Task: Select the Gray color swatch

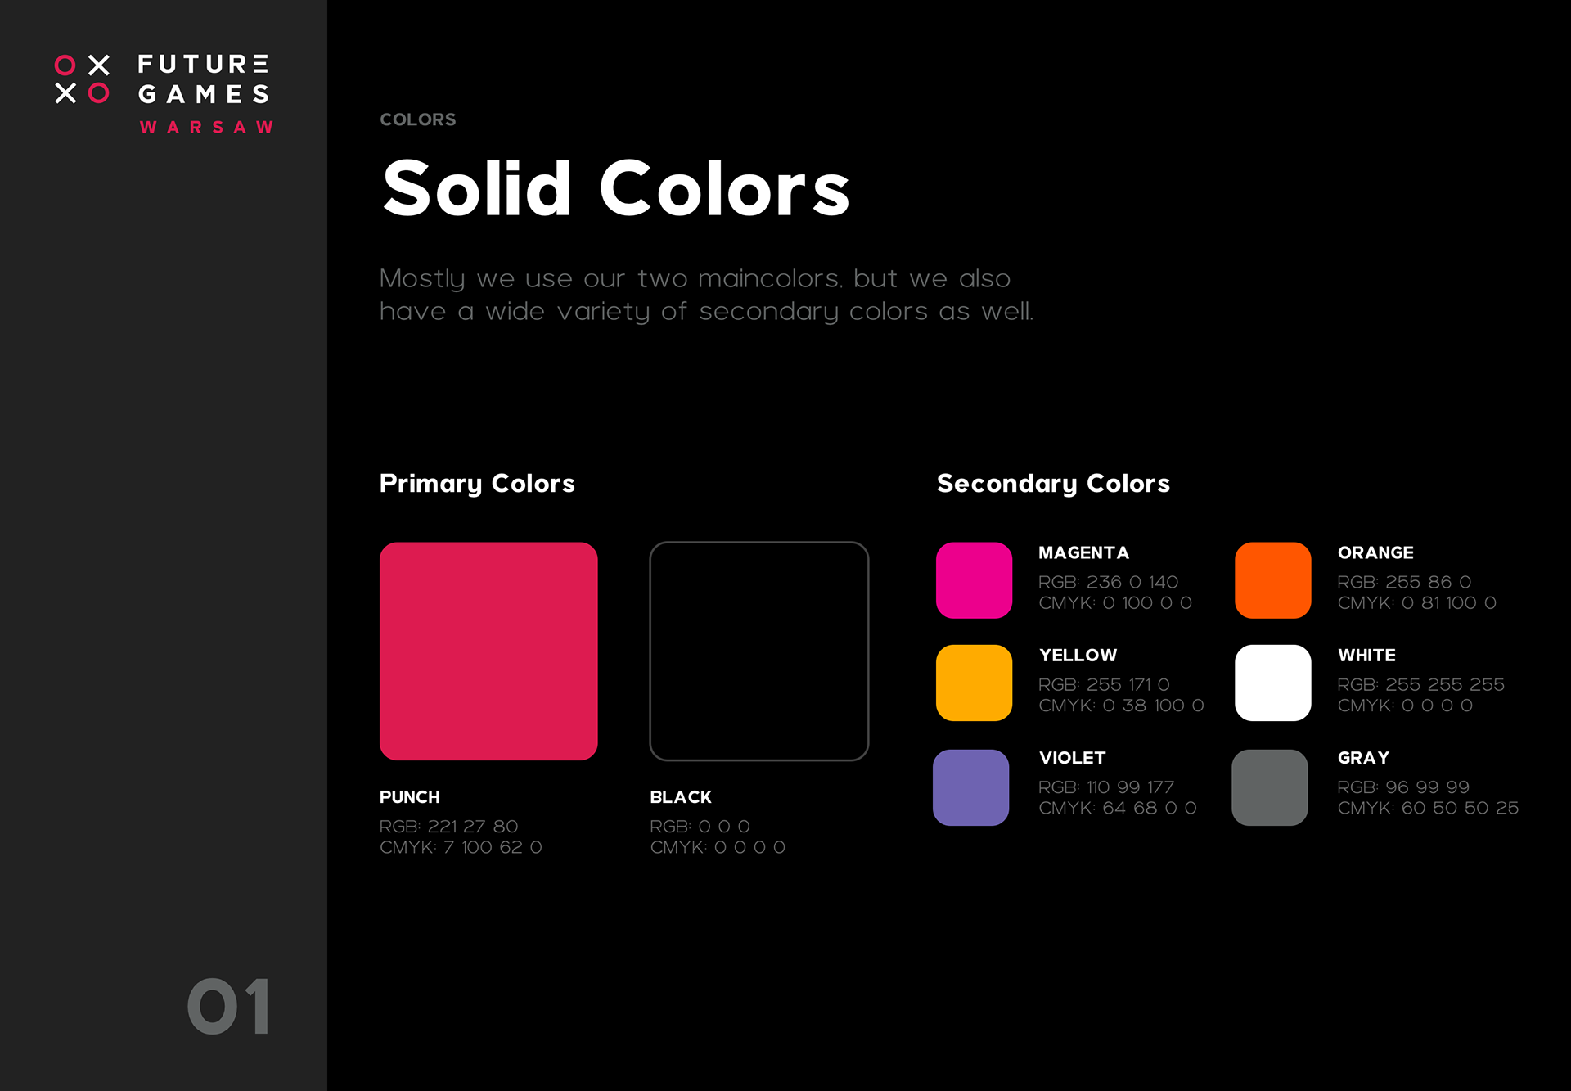Action: pyautogui.click(x=1270, y=787)
